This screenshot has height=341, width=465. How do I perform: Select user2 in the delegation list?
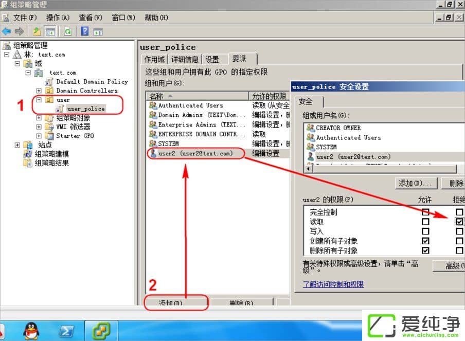195,153
